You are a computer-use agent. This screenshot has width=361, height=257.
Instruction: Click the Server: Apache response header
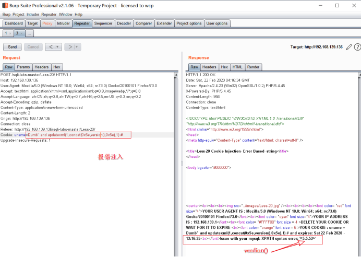pyautogui.click(x=235, y=86)
